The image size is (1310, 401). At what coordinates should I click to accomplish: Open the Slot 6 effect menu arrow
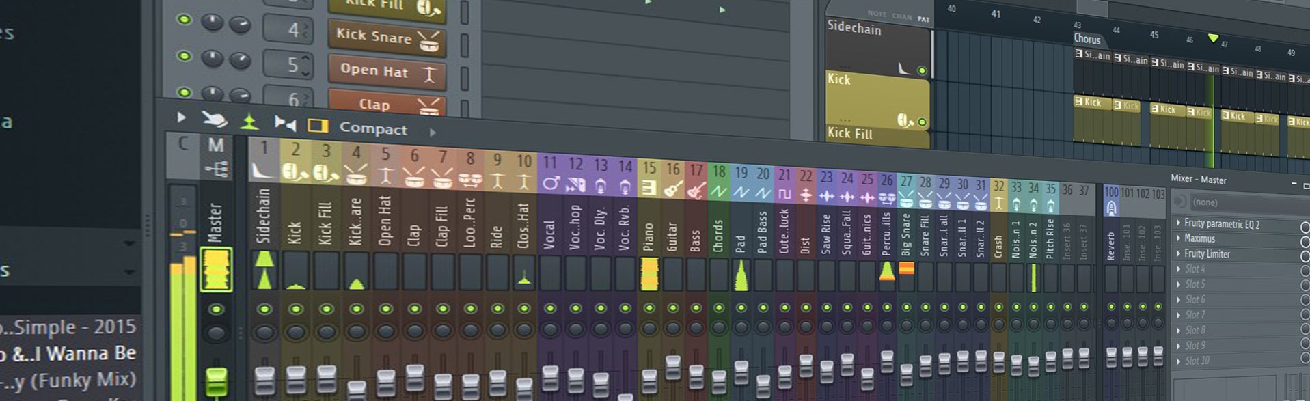pos(1178,299)
